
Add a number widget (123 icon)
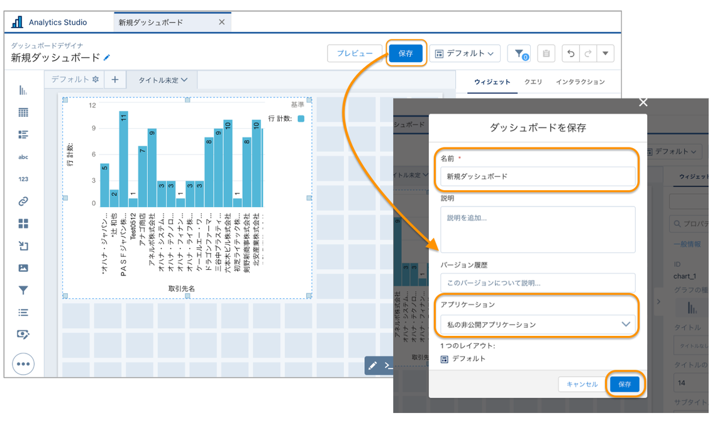point(23,179)
